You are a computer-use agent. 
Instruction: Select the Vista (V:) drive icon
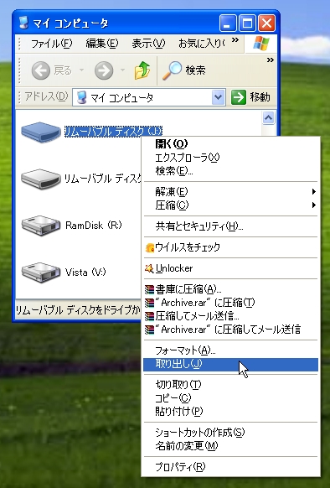pyautogui.click(x=40, y=273)
